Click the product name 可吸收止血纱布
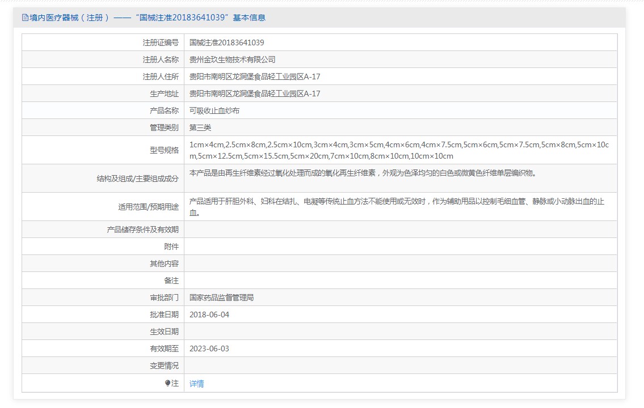This screenshot has width=644, height=408. tap(213, 110)
